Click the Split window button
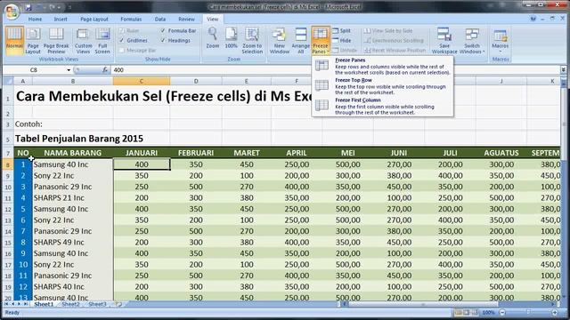This screenshot has width=570, height=320. pos(342,31)
